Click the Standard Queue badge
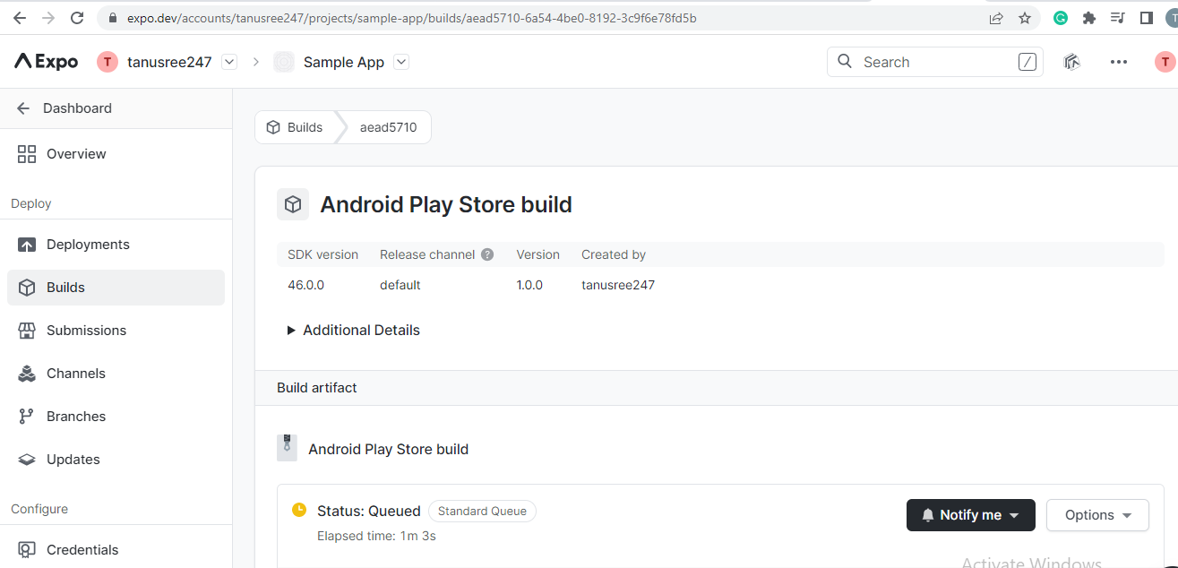1178x568 pixels. 482,511
